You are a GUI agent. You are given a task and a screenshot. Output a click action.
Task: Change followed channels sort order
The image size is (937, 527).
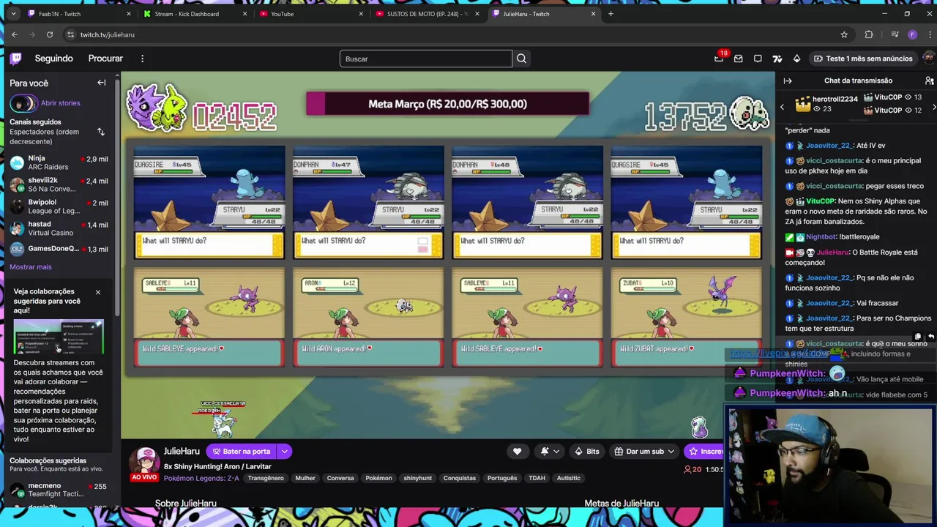(x=101, y=132)
